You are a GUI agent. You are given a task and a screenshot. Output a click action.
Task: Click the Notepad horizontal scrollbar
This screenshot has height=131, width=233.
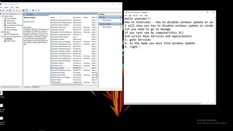(163, 103)
